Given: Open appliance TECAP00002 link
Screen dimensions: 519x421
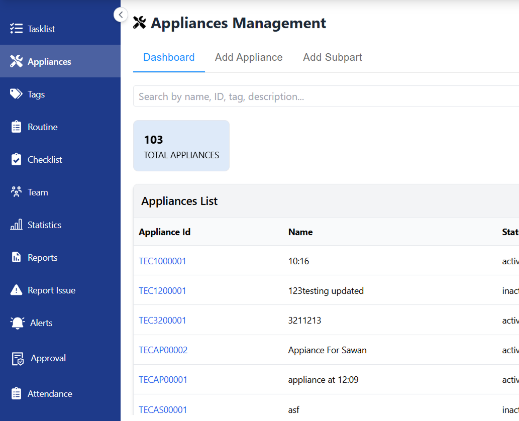Looking at the screenshot, I should point(163,350).
